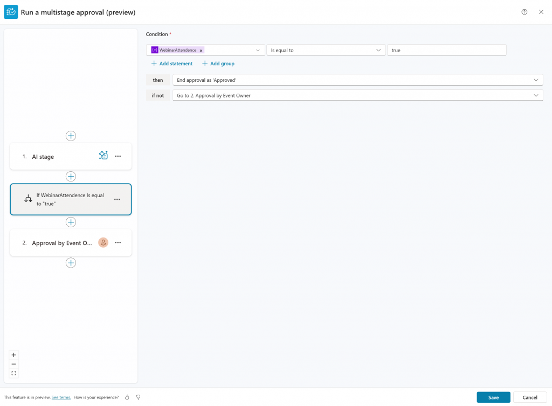Zoom out on the workflow canvas
Screen dimensions: 552x406
14,364
